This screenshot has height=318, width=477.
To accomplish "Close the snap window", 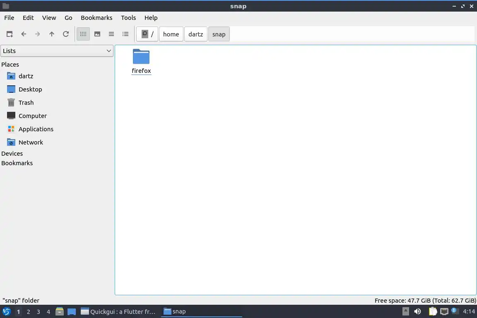I will 472,6.
